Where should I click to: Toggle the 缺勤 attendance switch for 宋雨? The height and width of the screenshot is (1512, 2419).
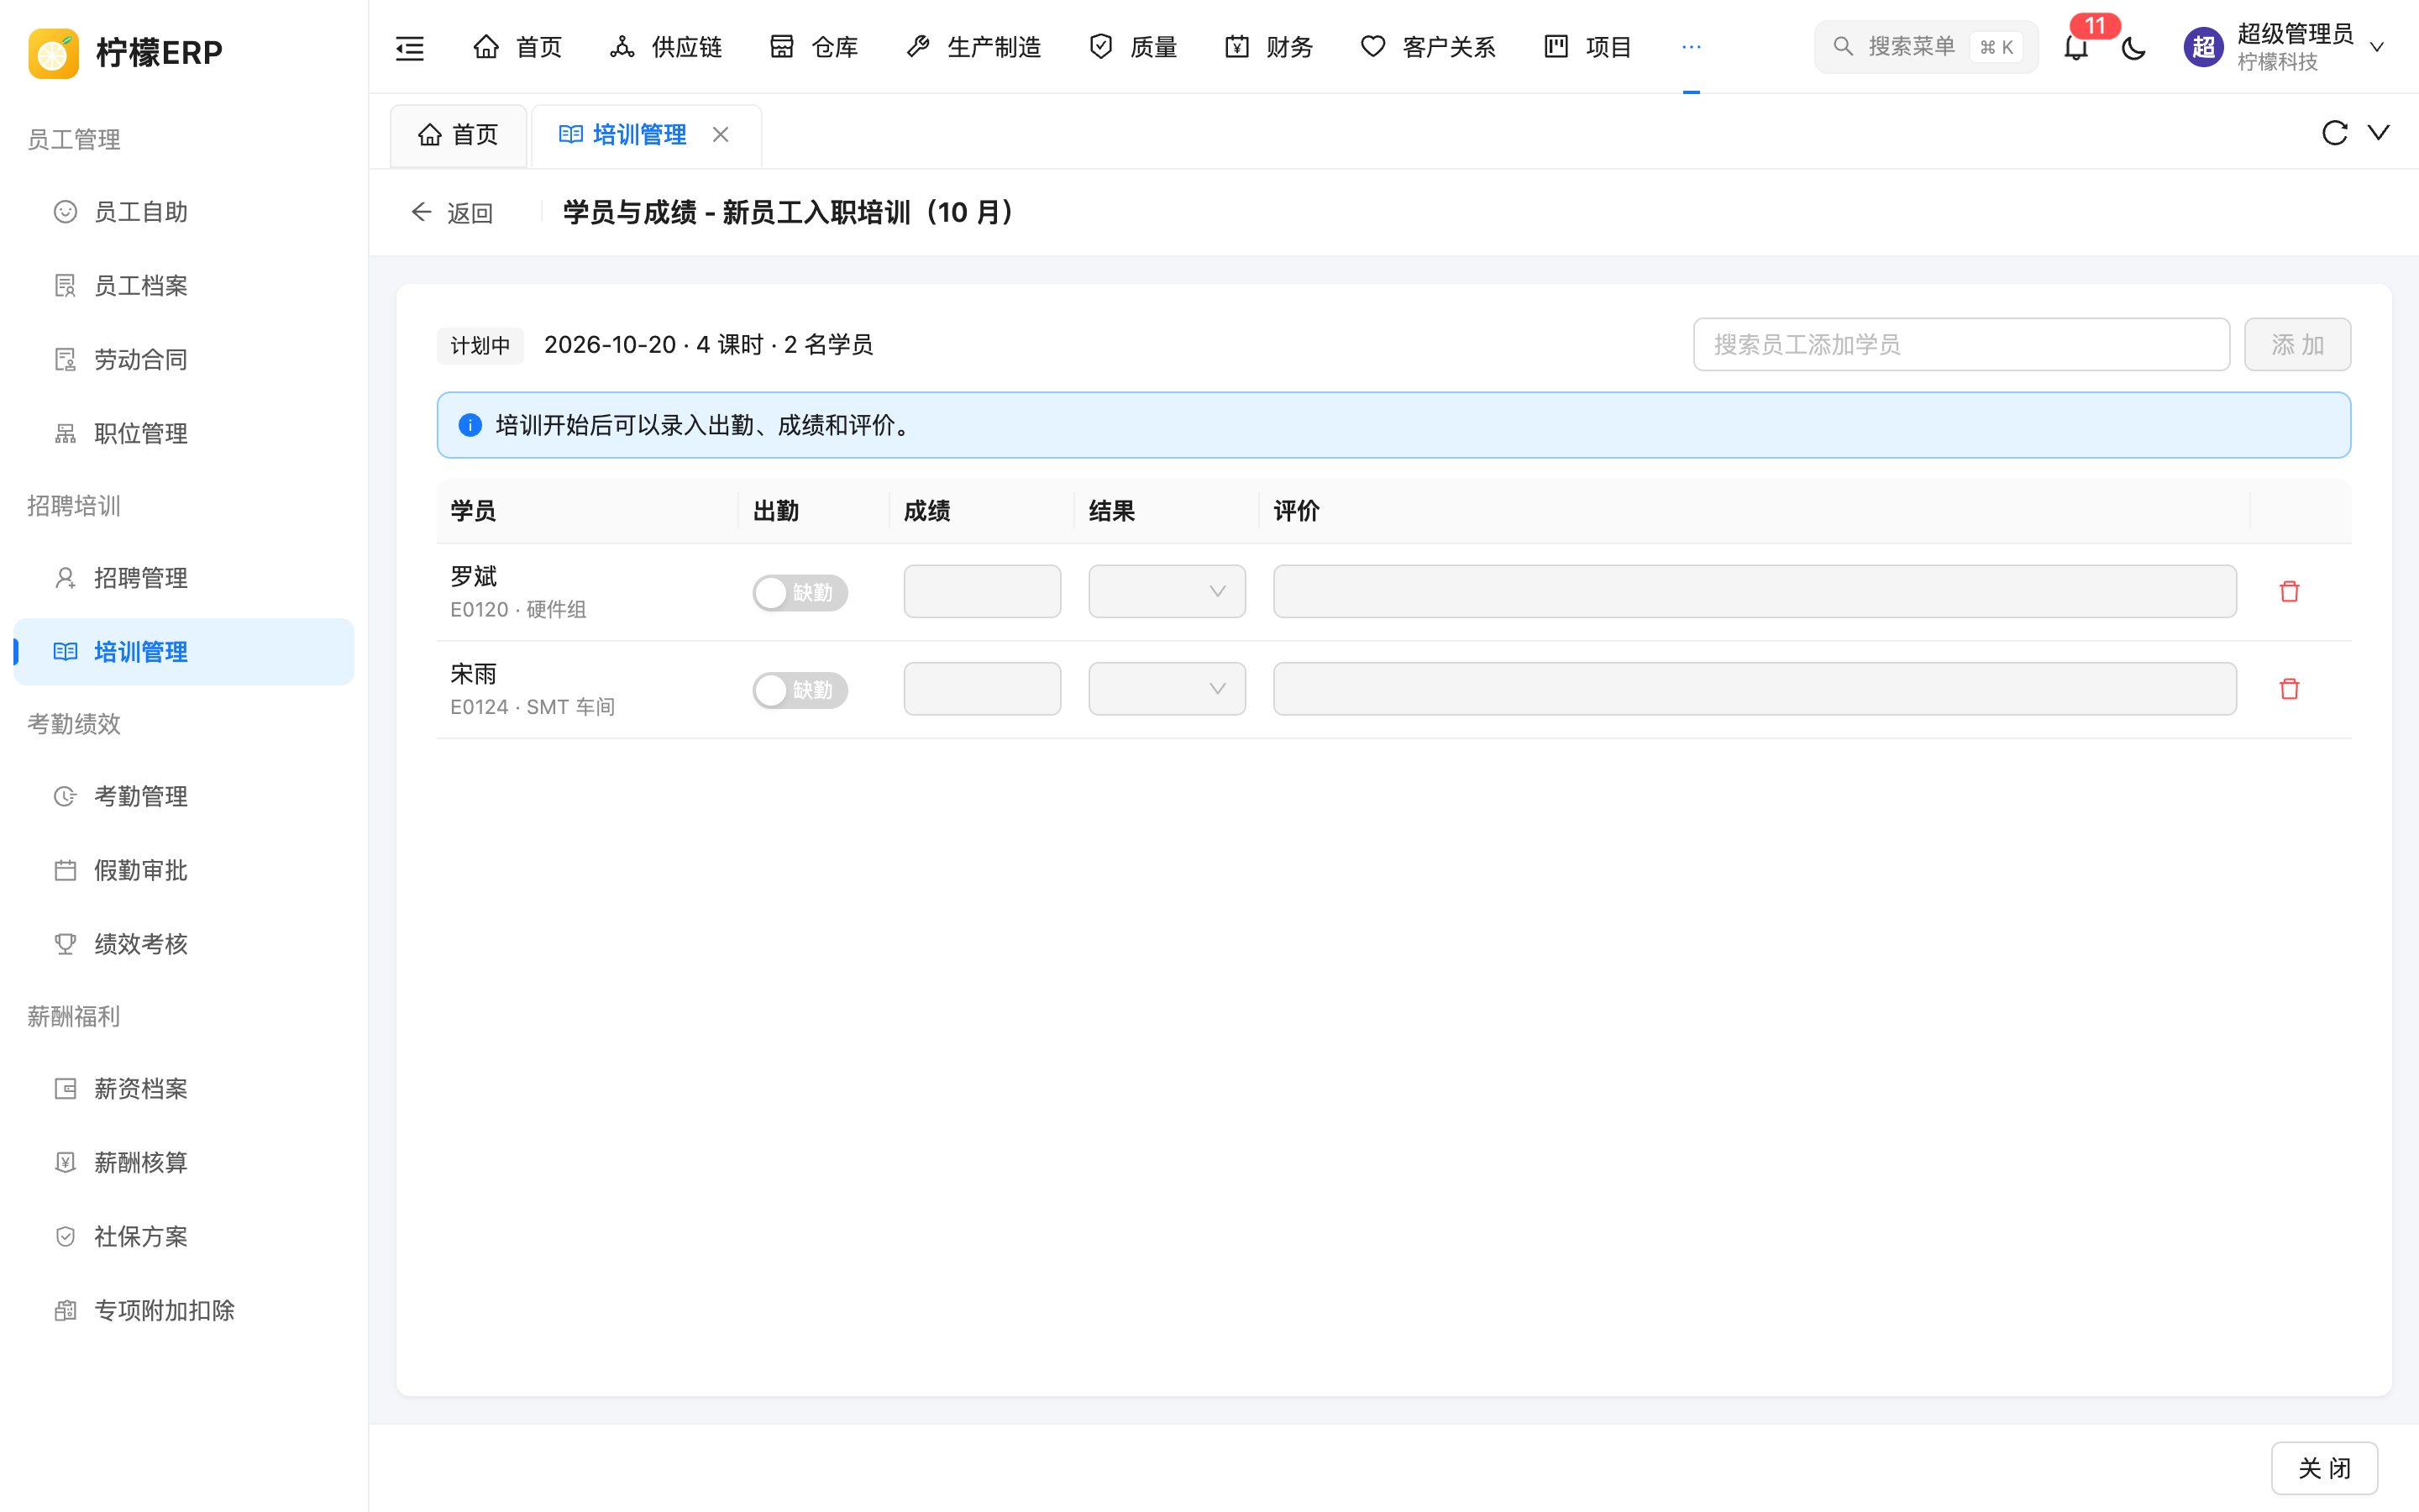[800, 690]
